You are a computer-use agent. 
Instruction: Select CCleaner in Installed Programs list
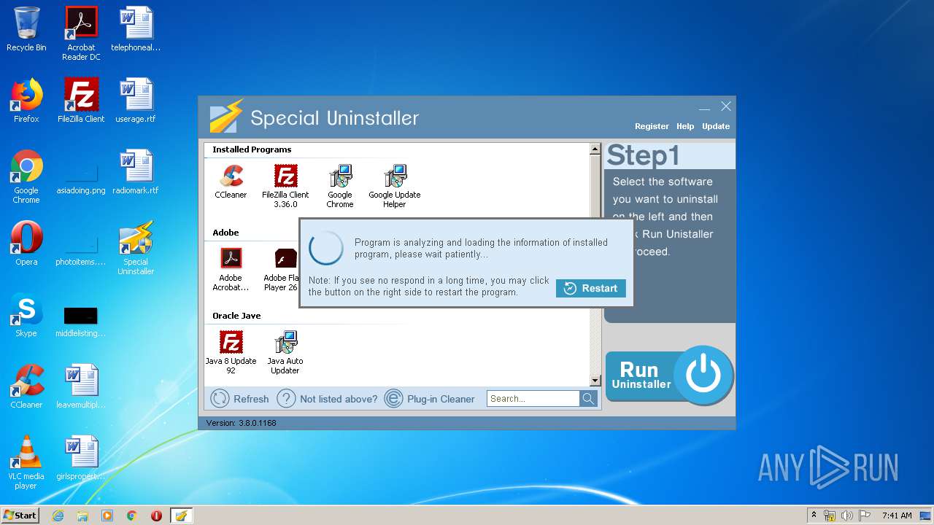(231, 182)
